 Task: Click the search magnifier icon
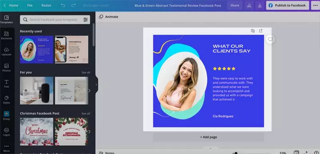pos(25,19)
